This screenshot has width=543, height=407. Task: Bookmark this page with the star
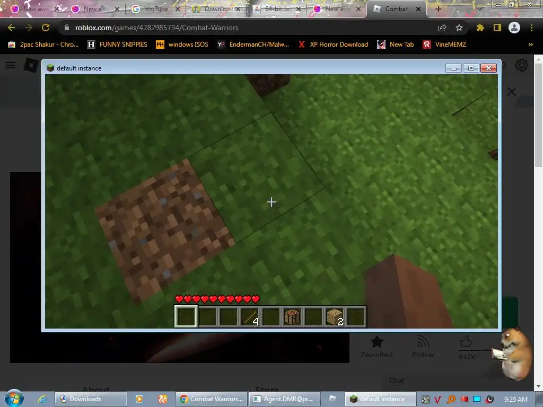pos(459,28)
